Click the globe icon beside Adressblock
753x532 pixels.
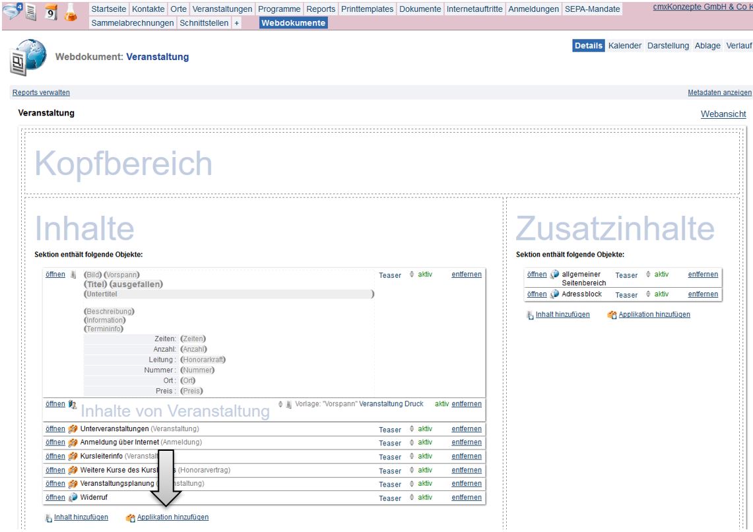click(x=554, y=294)
